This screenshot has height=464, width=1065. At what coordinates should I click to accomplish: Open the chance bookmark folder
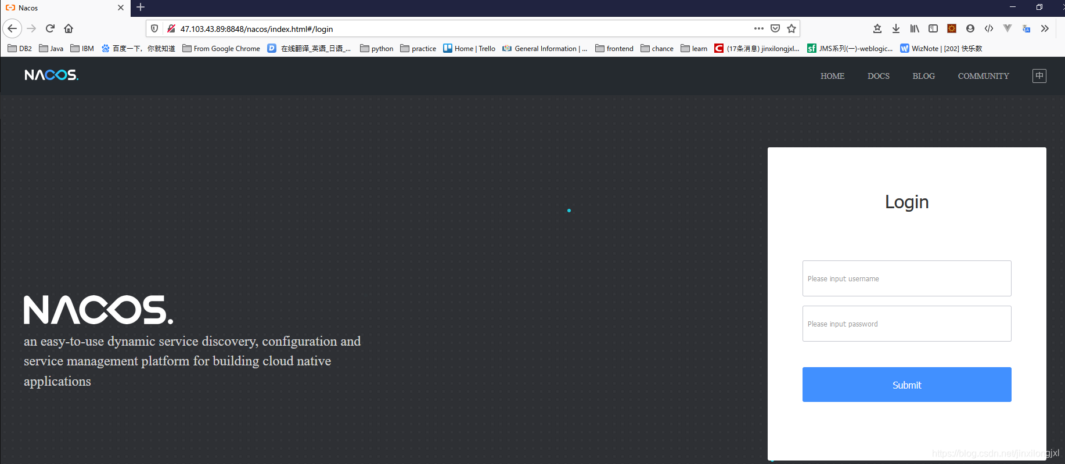tap(657, 49)
